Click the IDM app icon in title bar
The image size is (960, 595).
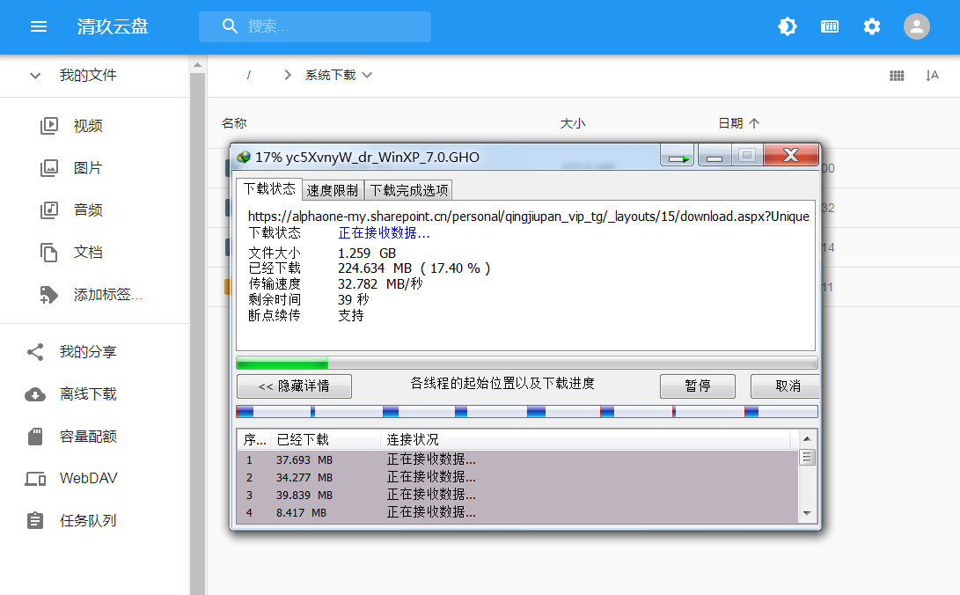(x=244, y=158)
